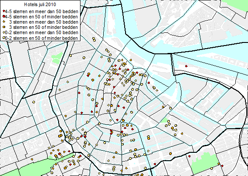Select the orange circle legend symbol for 3 sterren

click(x=4, y=27)
